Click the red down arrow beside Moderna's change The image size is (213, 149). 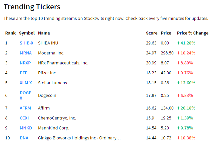click(178, 53)
